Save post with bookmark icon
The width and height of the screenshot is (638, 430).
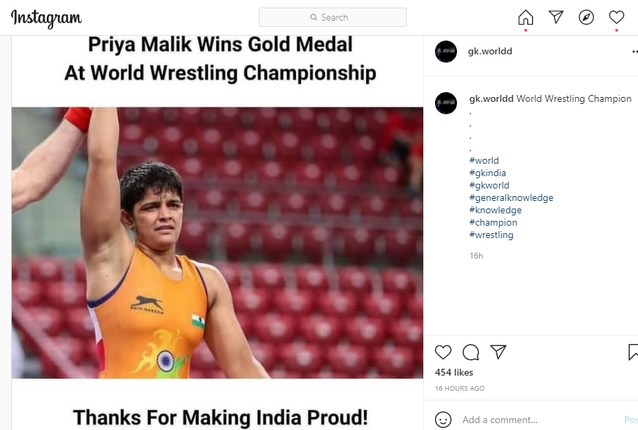[x=633, y=352]
